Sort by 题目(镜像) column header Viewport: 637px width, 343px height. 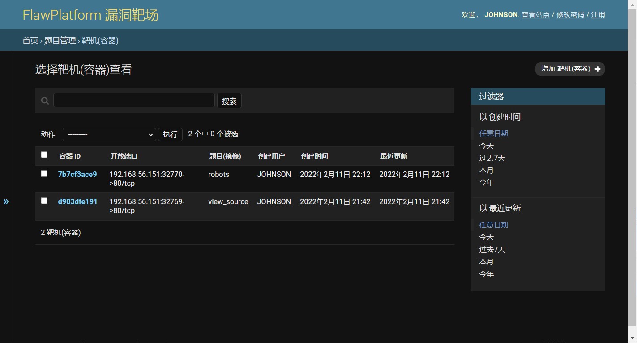[x=225, y=156]
